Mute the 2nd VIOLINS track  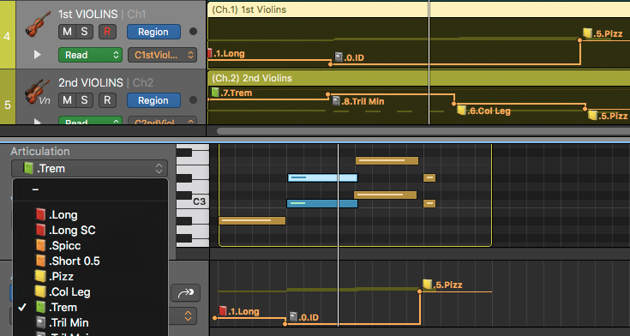point(67,100)
